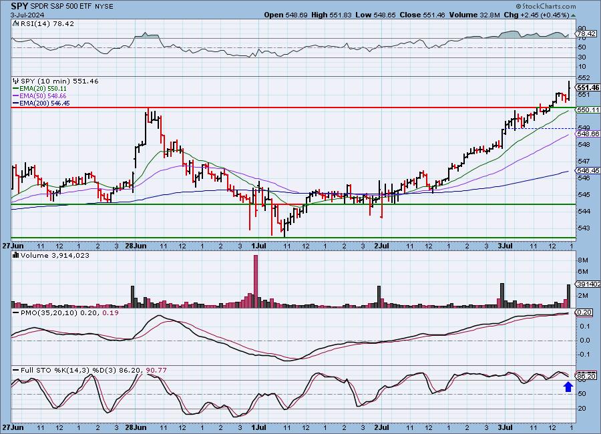Select the EMA(200) 546.45 legend entry
601x434 pixels.
pos(45,103)
